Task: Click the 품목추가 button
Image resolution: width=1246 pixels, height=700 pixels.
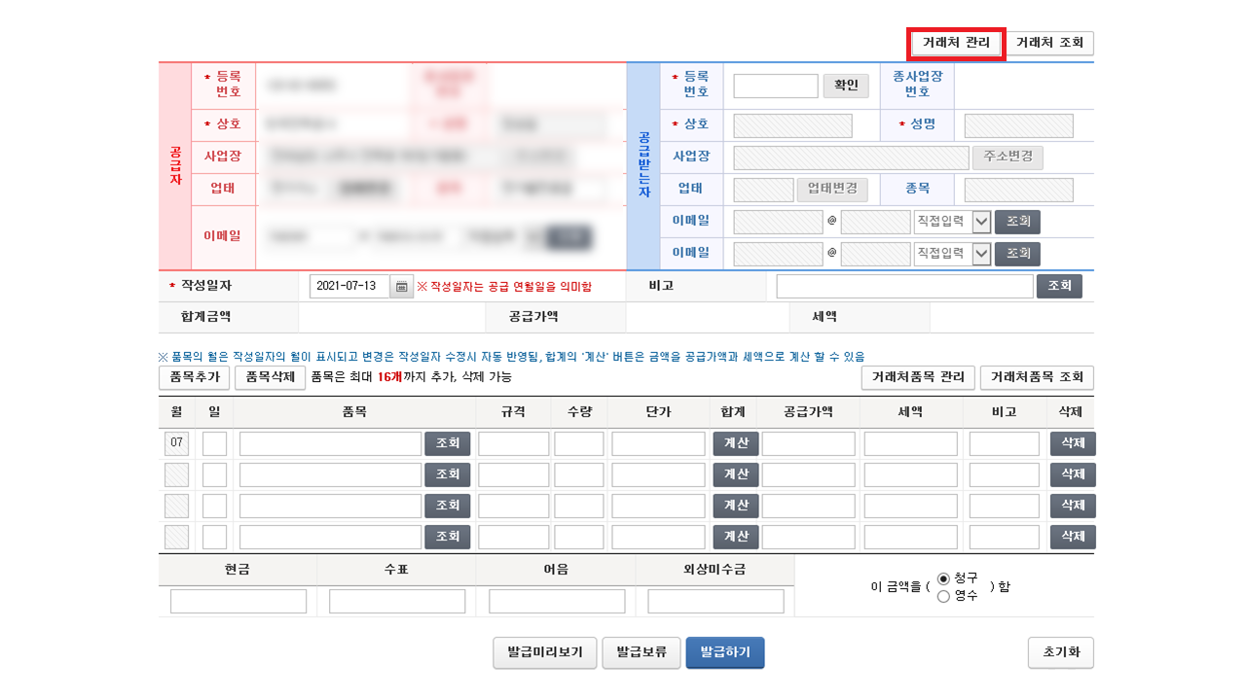Action: click(195, 377)
